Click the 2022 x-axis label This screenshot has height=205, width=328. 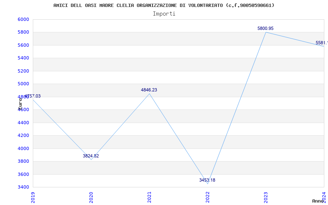tap(207, 198)
